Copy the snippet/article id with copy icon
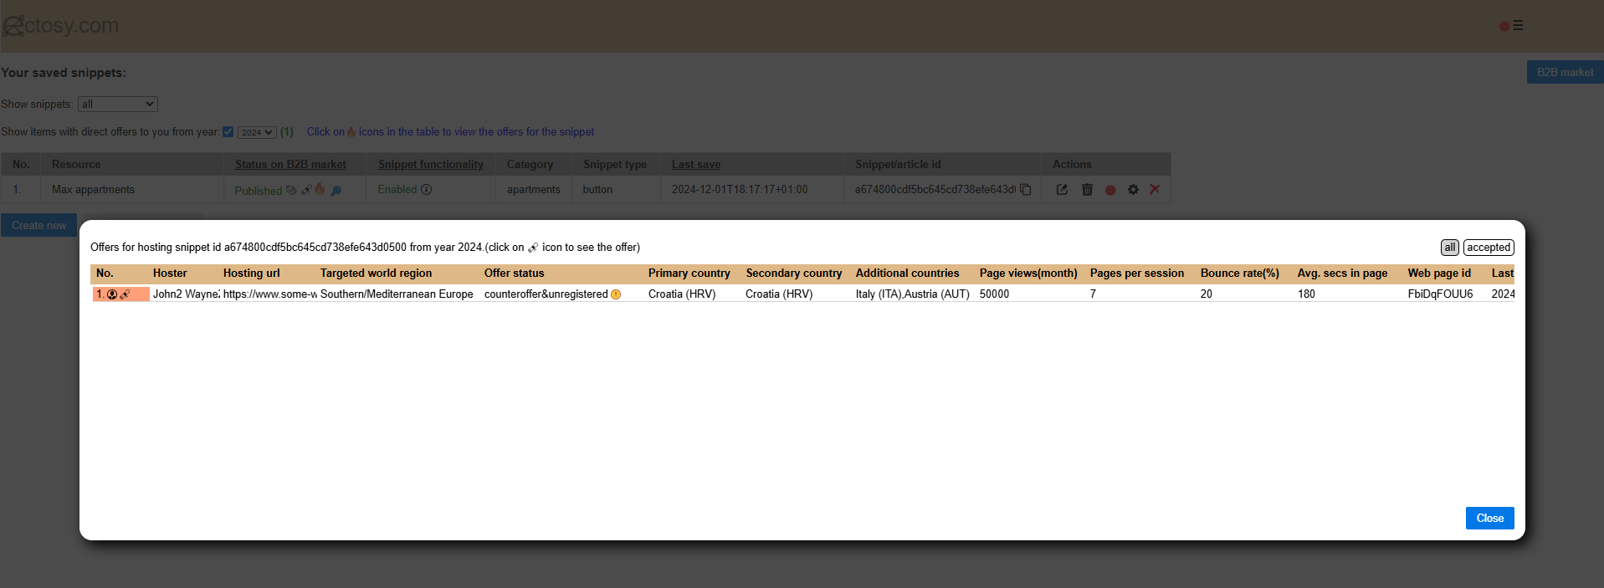 tap(1025, 190)
